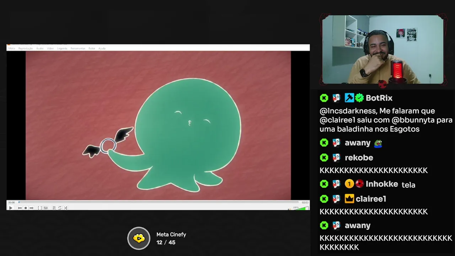Click the last awany username in chat
455x256 pixels.
358,225
